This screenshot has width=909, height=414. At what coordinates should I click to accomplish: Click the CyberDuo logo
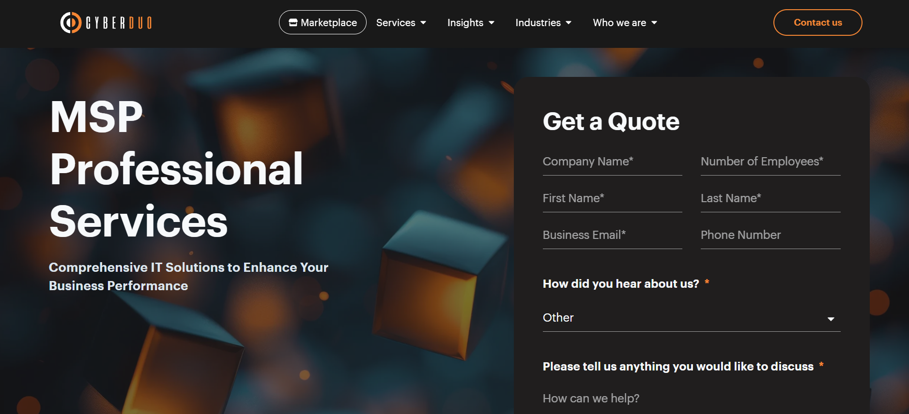[106, 23]
